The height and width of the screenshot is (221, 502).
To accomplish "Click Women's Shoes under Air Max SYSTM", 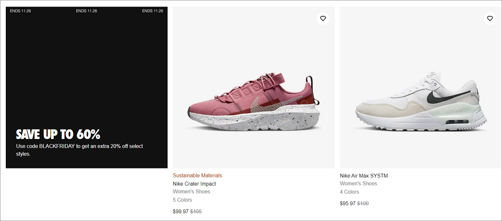I will tap(358, 184).
